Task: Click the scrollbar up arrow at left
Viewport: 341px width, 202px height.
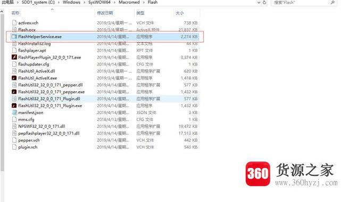Action: (2, 11)
